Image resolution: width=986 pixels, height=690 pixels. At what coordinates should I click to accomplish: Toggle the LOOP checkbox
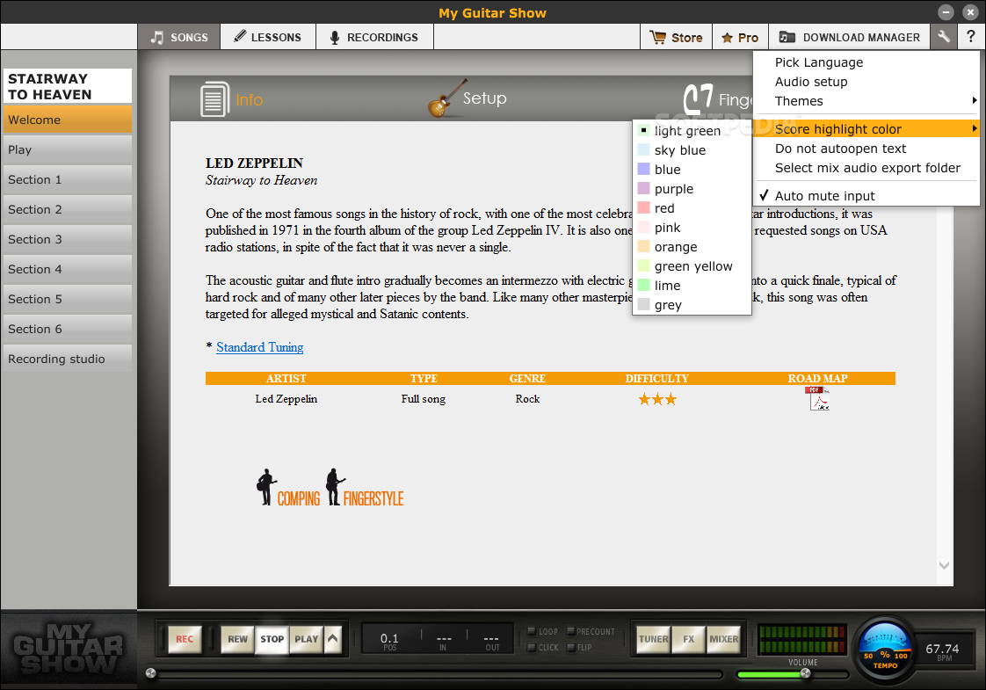click(x=532, y=631)
